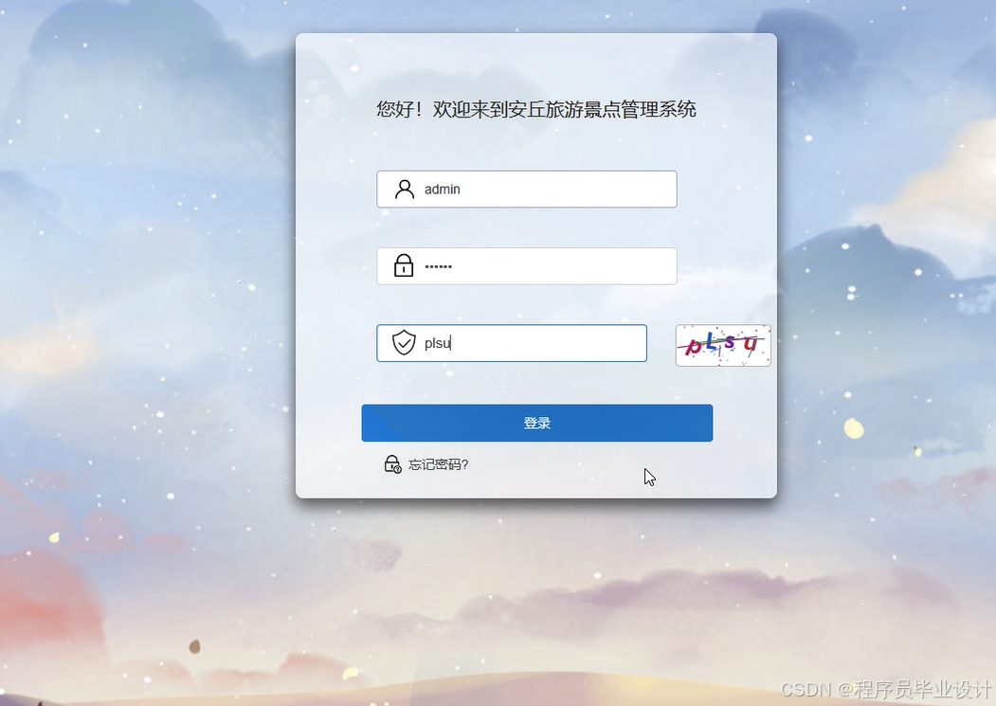Click the padlock icon in password field
Viewport: 996px width, 706px height.
click(x=404, y=265)
